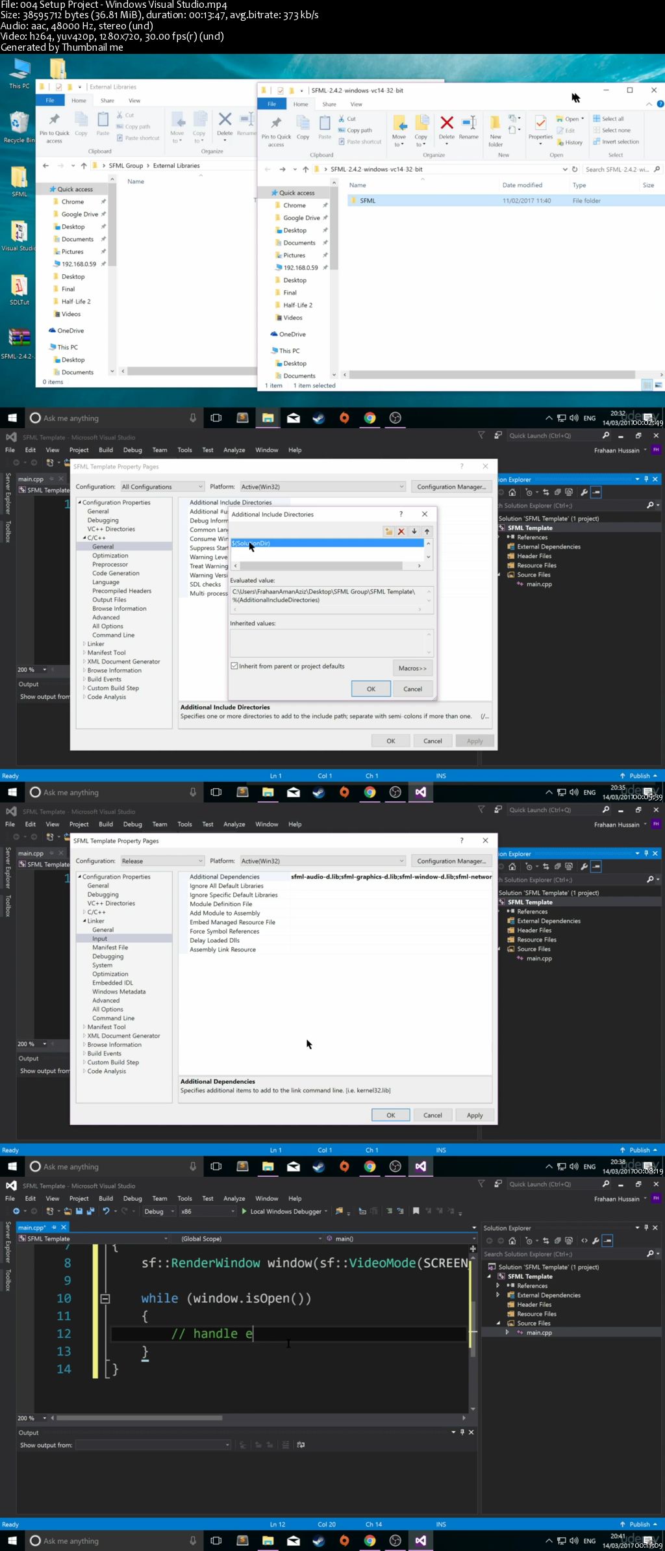Open the All Configurations dropdown

(162, 487)
